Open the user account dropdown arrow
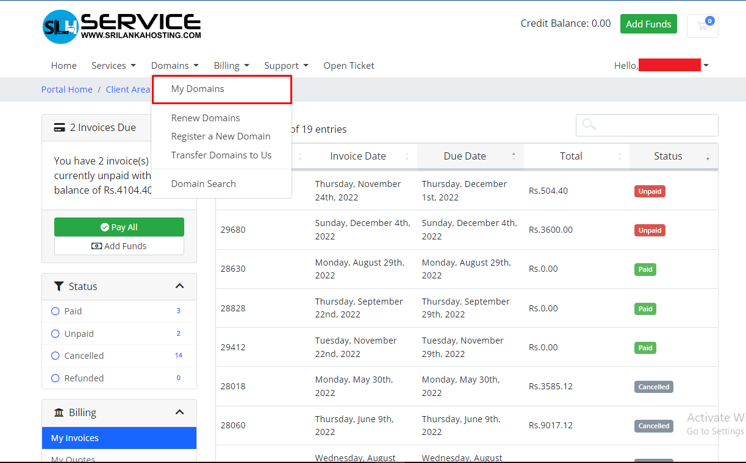 coord(706,65)
